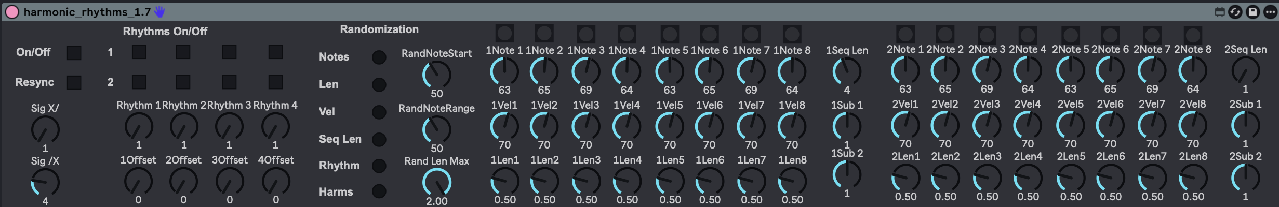Toggle the main On/Off checkbox
1279x207 pixels.
coord(74,53)
